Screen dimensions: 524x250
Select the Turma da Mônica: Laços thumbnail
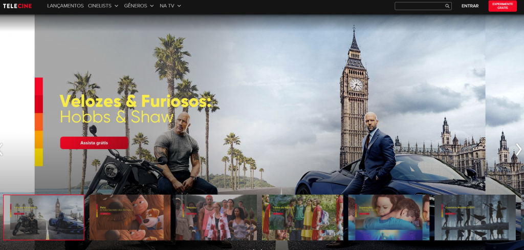[302, 218]
